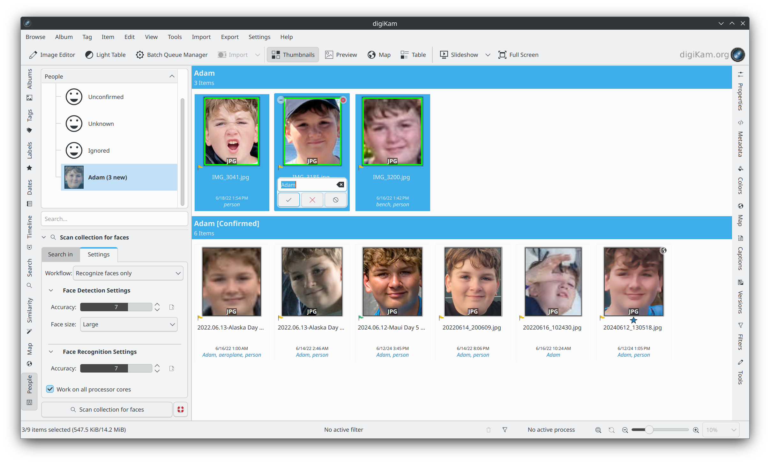Click the red lifebuoy help icon
The width and height of the screenshot is (770, 463).
pyautogui.click(x=181, y=409)
